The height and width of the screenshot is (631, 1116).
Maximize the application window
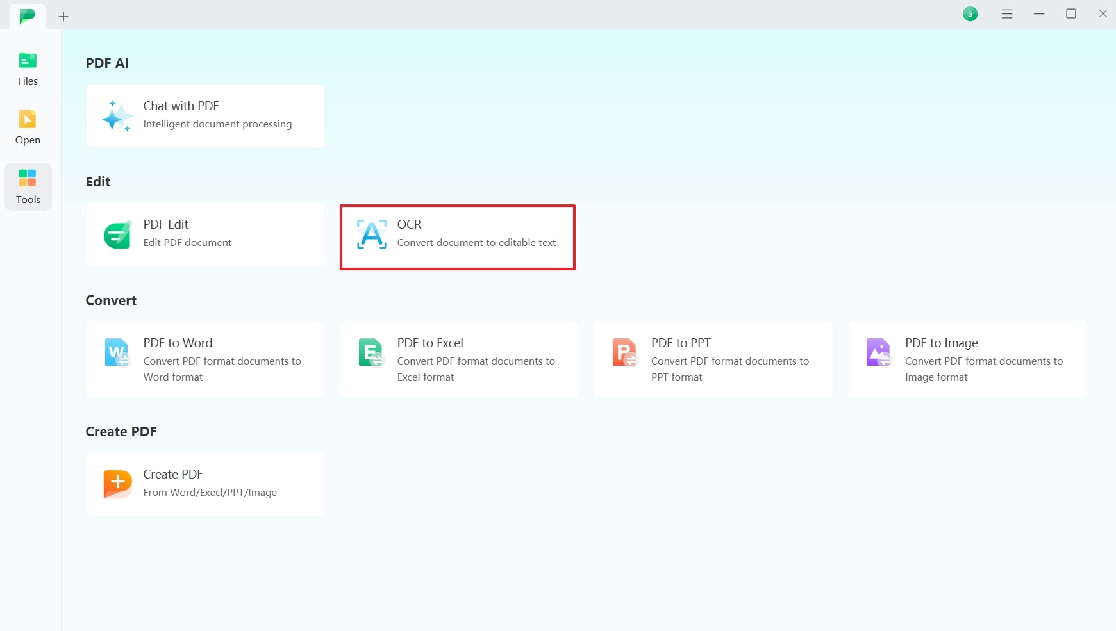coord(1070,14)
